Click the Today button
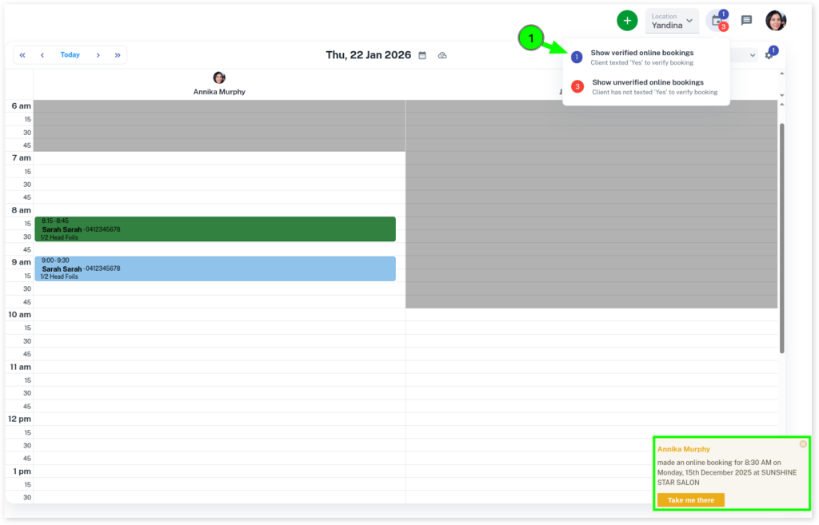 coord(70,55)
